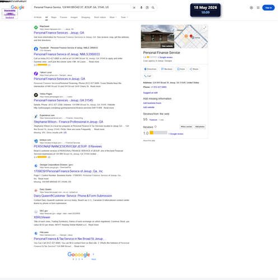Viewport: 280px width, 280px height.
Task: Select the Maps search tab
Action: tap(54, 17)
